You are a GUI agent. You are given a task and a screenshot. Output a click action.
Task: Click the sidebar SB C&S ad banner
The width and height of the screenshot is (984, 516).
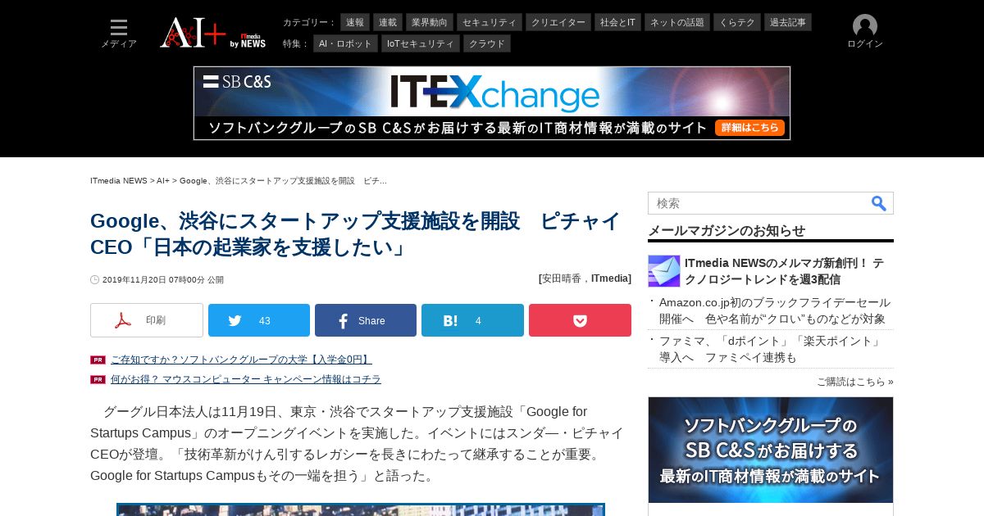771,450
